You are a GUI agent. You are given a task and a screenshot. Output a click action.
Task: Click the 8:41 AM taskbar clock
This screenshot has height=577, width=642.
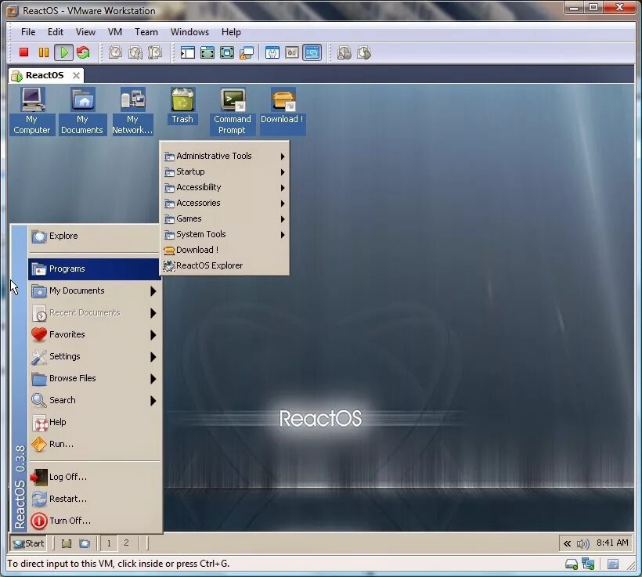612,543
